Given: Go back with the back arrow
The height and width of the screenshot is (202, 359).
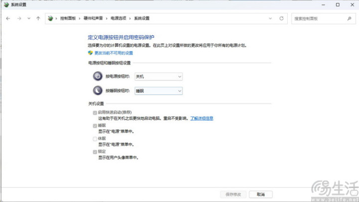Looking at the screenshot, I should [8, 18].
